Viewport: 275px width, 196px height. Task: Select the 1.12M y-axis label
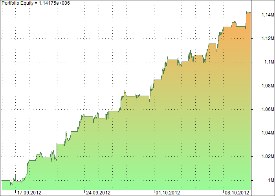pyautogui.click(x=263, y=38)
